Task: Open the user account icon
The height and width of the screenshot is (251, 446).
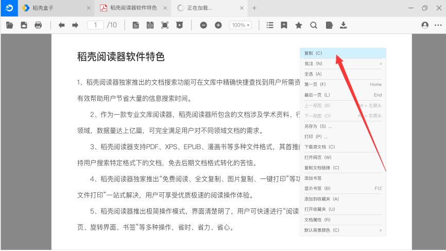Action: (425, 25)
